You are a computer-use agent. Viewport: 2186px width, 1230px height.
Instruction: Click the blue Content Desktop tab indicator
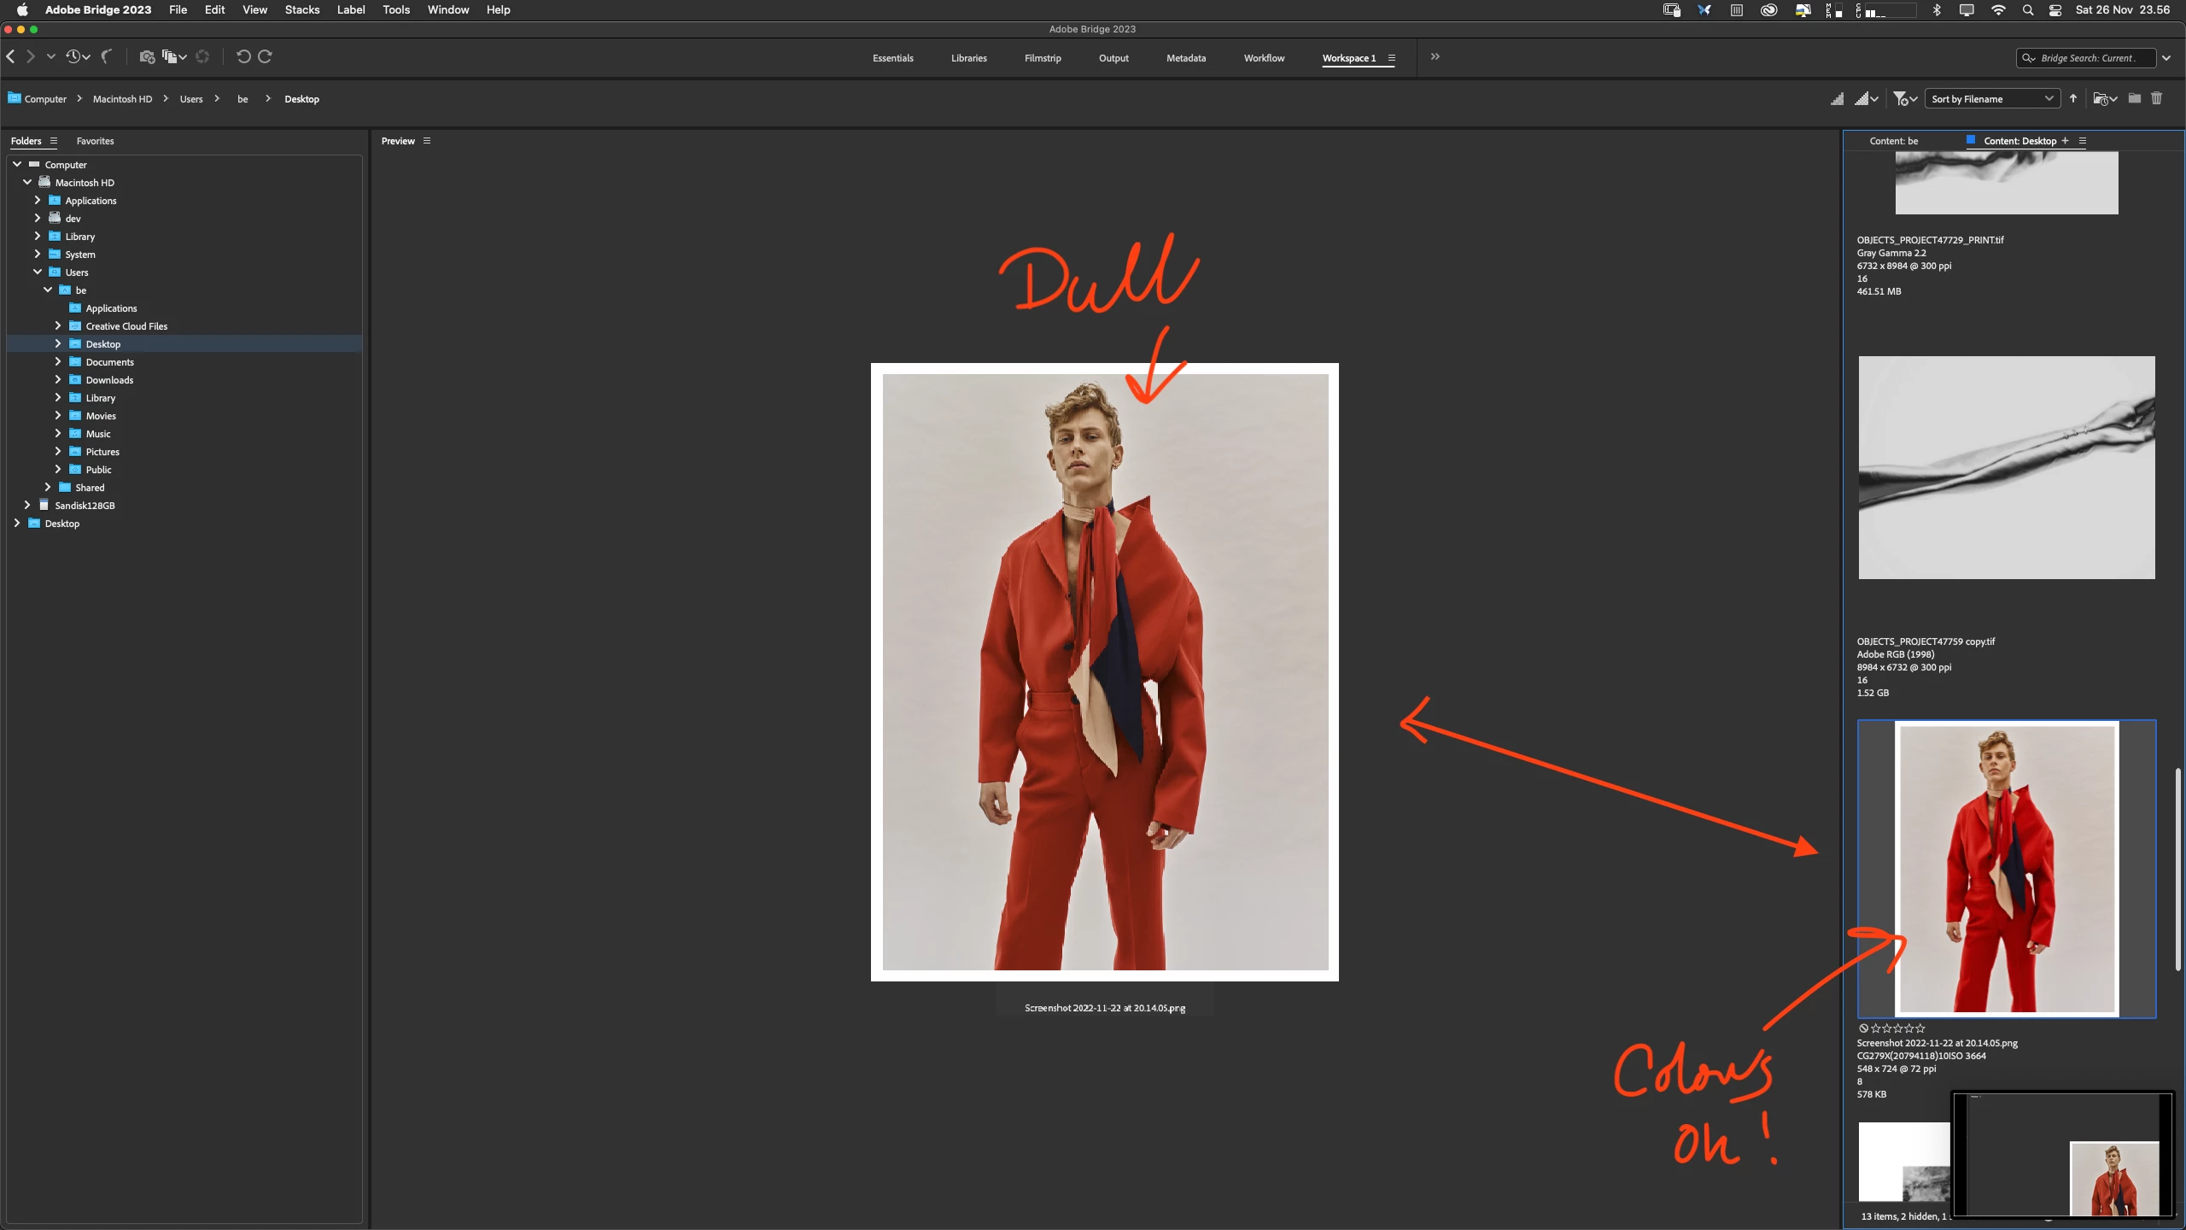tap(1971, 140)
